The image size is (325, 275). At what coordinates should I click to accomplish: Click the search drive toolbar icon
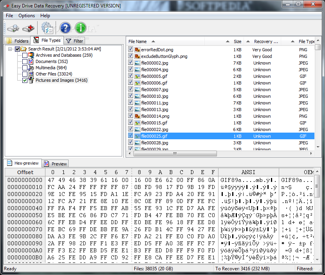click(13, 28)
